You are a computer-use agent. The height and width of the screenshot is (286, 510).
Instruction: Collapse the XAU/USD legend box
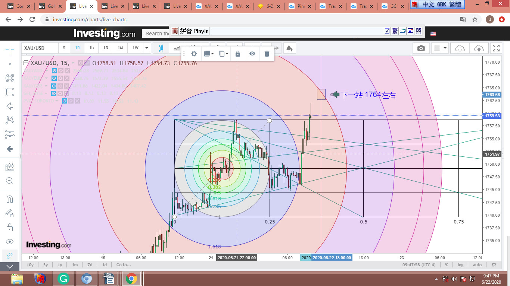tap(26, 63)
